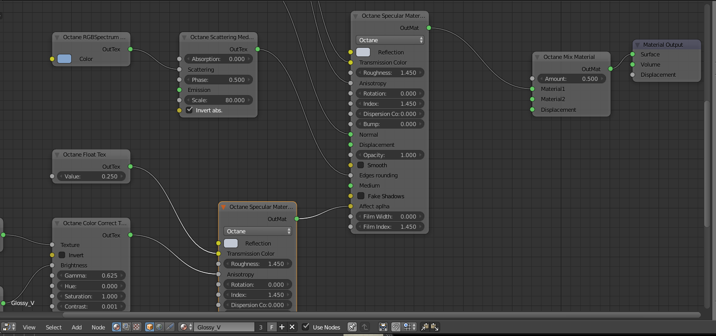The image size is (716, 336).
Task: Unlink material with X icon
Action: pos(292,327)
